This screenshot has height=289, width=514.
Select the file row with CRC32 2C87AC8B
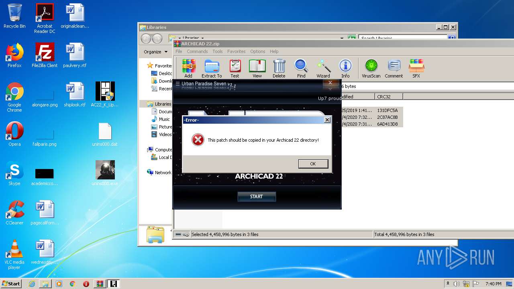[x=371, y=117]
